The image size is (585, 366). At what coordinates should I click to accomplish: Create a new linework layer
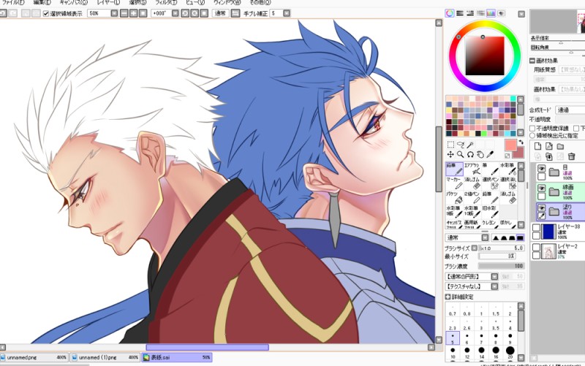pyautogui.click(x=549, y=147)
